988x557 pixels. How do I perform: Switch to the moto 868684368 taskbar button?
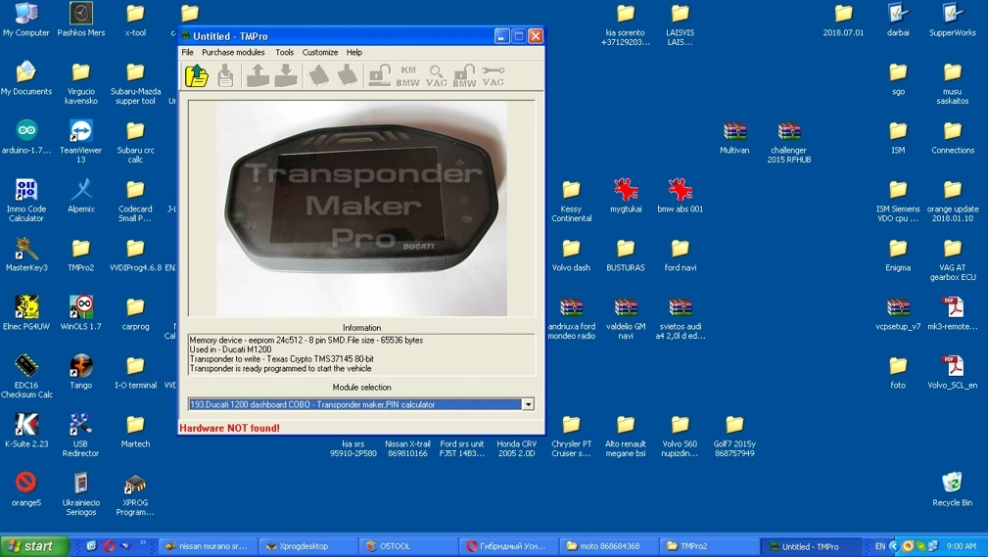coord(607,546)
